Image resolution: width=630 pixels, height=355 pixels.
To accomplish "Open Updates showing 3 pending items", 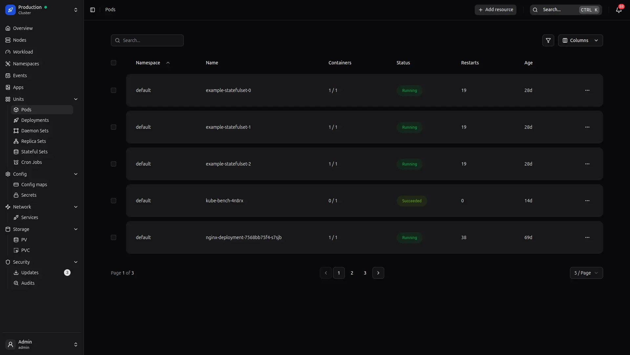I will (30, 273).
